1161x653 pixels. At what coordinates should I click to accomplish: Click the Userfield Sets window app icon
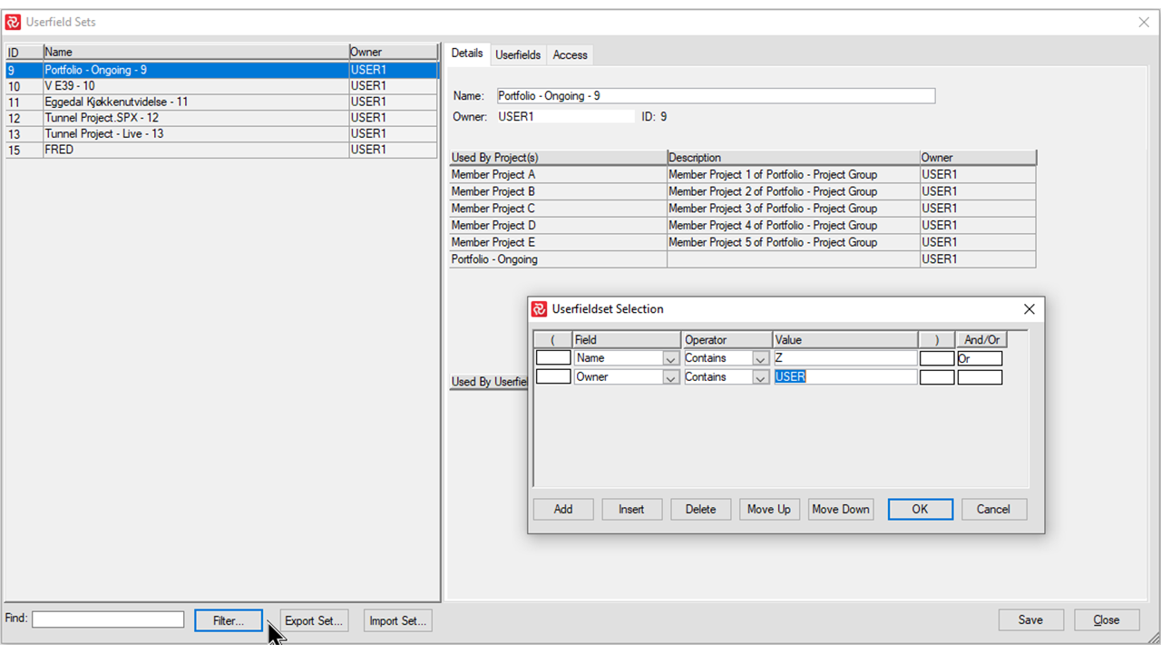(x=13, y=22)
